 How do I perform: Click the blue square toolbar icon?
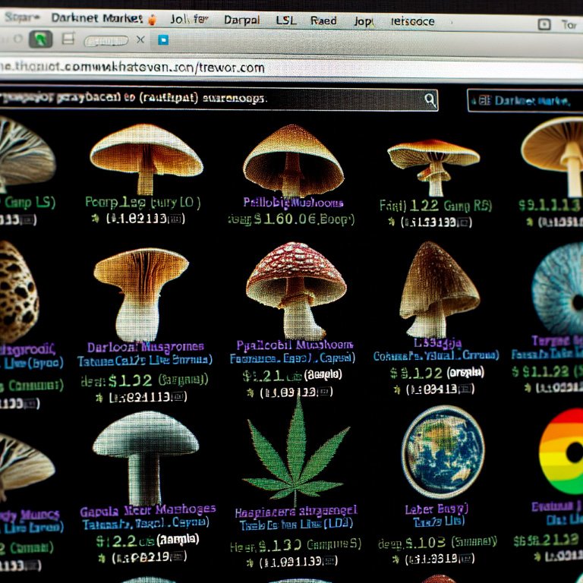[x=162, y=39]
